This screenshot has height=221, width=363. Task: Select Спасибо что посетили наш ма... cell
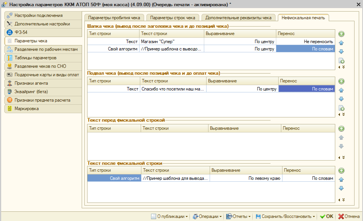[173, 89]
